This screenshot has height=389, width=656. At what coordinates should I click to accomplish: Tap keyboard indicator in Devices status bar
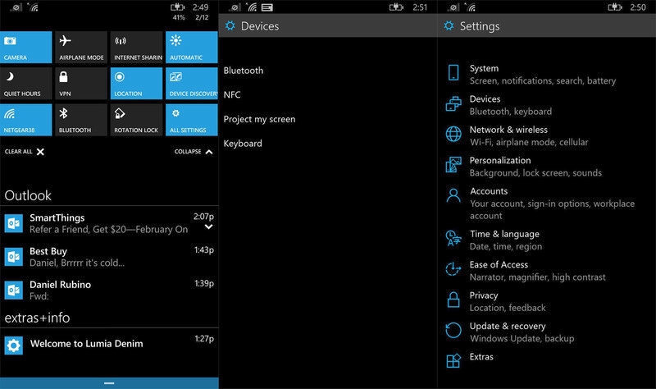[267, 7]
